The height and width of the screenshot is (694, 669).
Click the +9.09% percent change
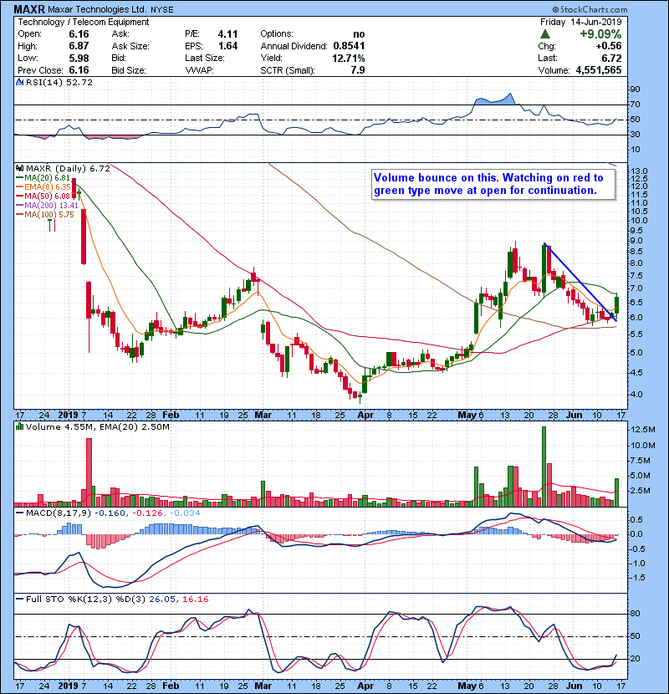tap(600, 34)
